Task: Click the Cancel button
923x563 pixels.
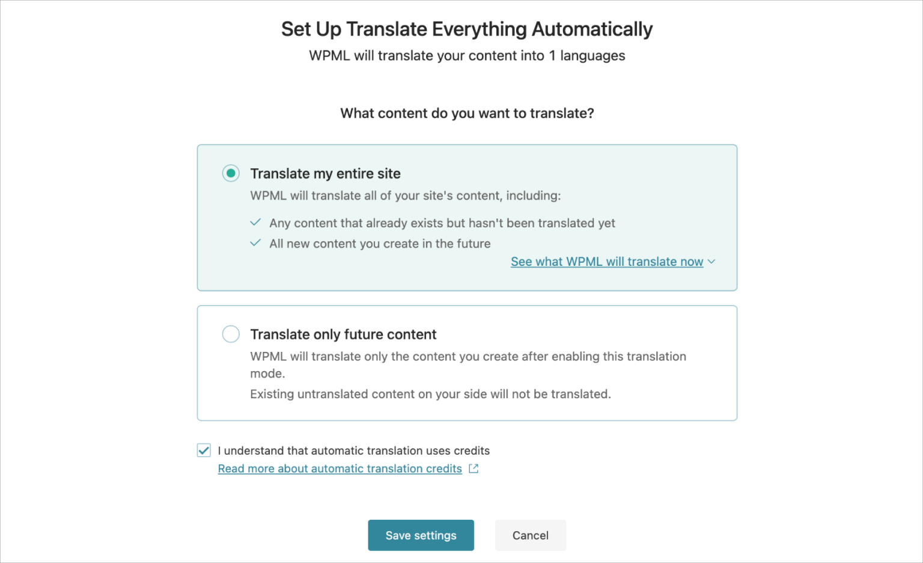Action: tap(530, 535)
